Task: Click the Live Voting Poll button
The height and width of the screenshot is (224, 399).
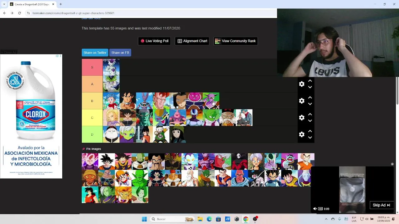Action: pyautogui.click(x=154, y=41)
